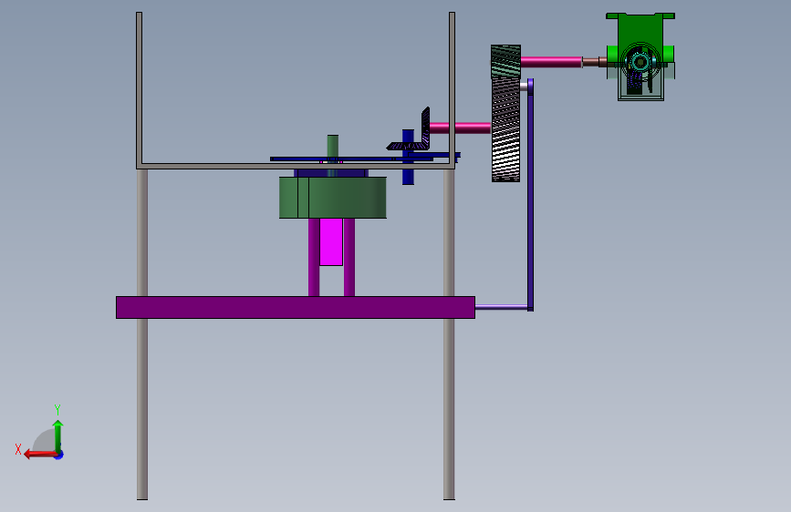Viewport: 791px width, 512px height.
Task: Pick the left magenta support post
Action: click(x=314, y=257)
